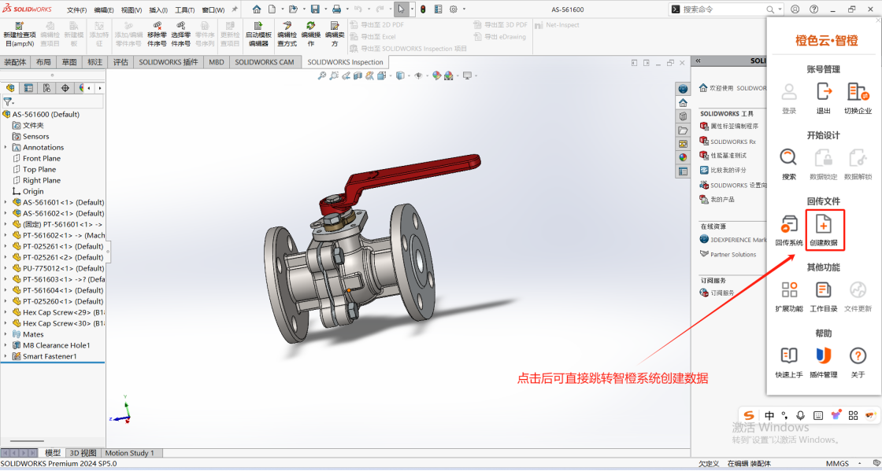Image resolution: width=882 pixels, height=471 pixels.
Task: Switch to the SOLIDWORKS CAM tab
Action: pyautogui.click(x=265, y=62)
